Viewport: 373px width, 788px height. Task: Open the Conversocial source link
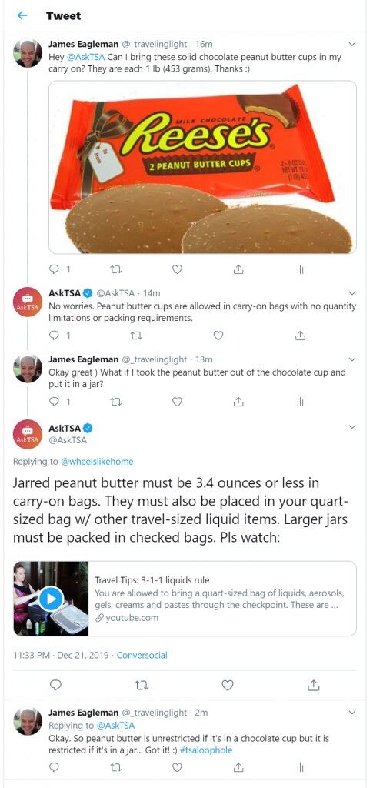click(x=142, y=656)
